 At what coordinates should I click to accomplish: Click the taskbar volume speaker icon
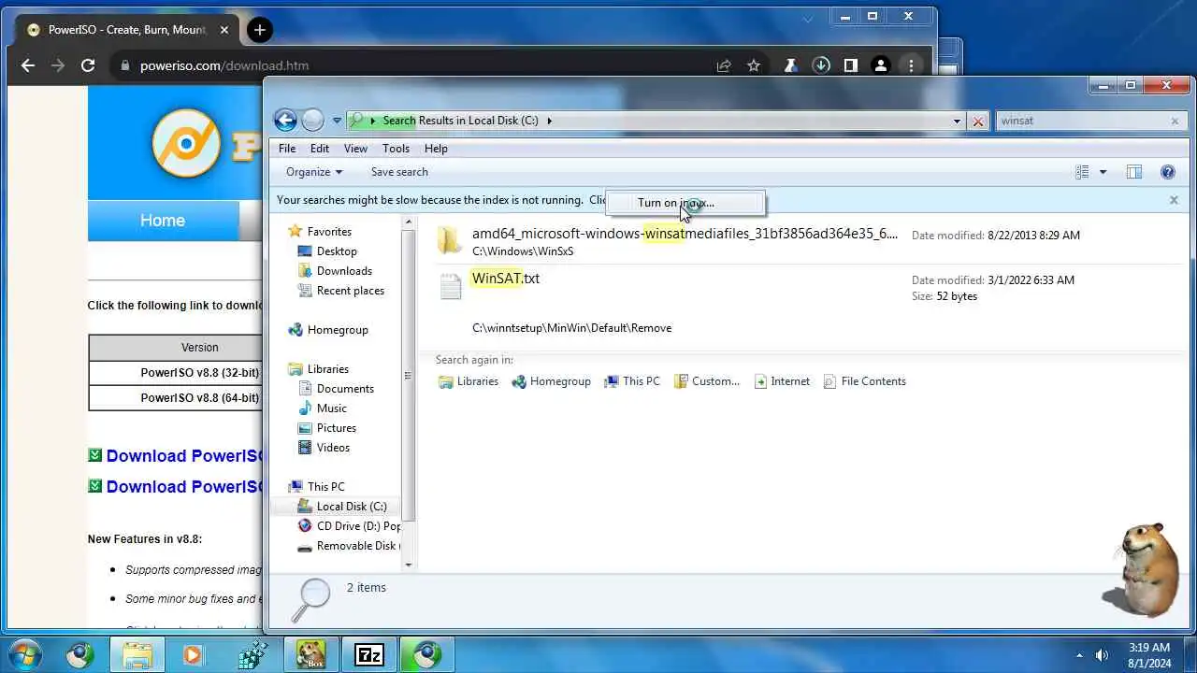point(1102,655)
